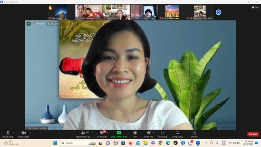Unmute microphone with Bỏ tắt tiếng button
The width and height of the screenshot is (261, 147).
click(8, 134)
